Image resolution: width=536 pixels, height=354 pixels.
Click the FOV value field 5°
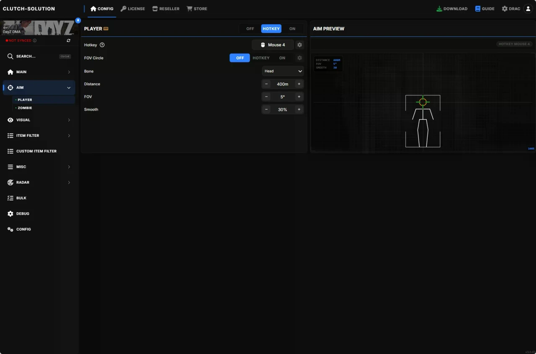(283, 97)
